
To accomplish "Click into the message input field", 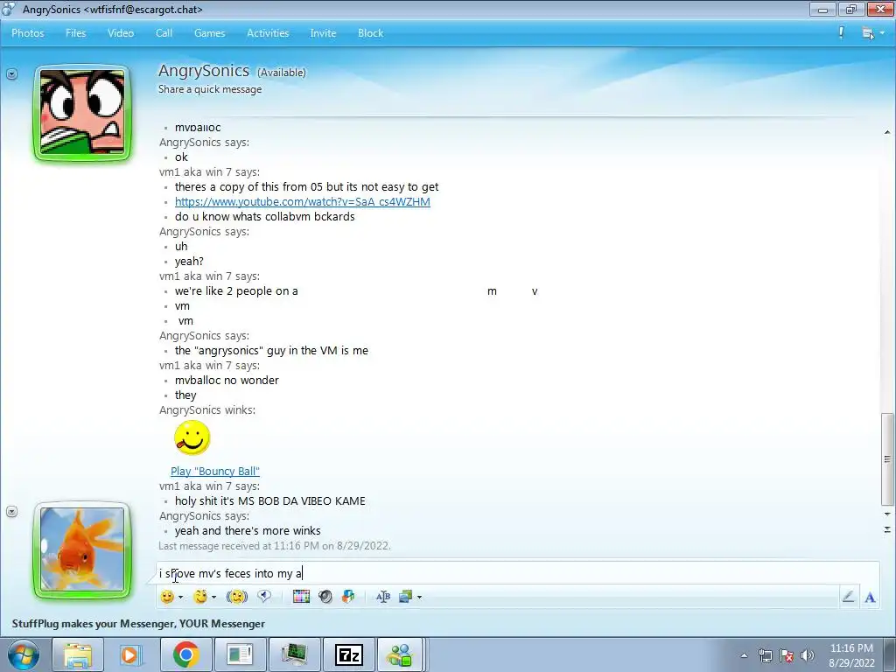I will click(x=518, y=572).
